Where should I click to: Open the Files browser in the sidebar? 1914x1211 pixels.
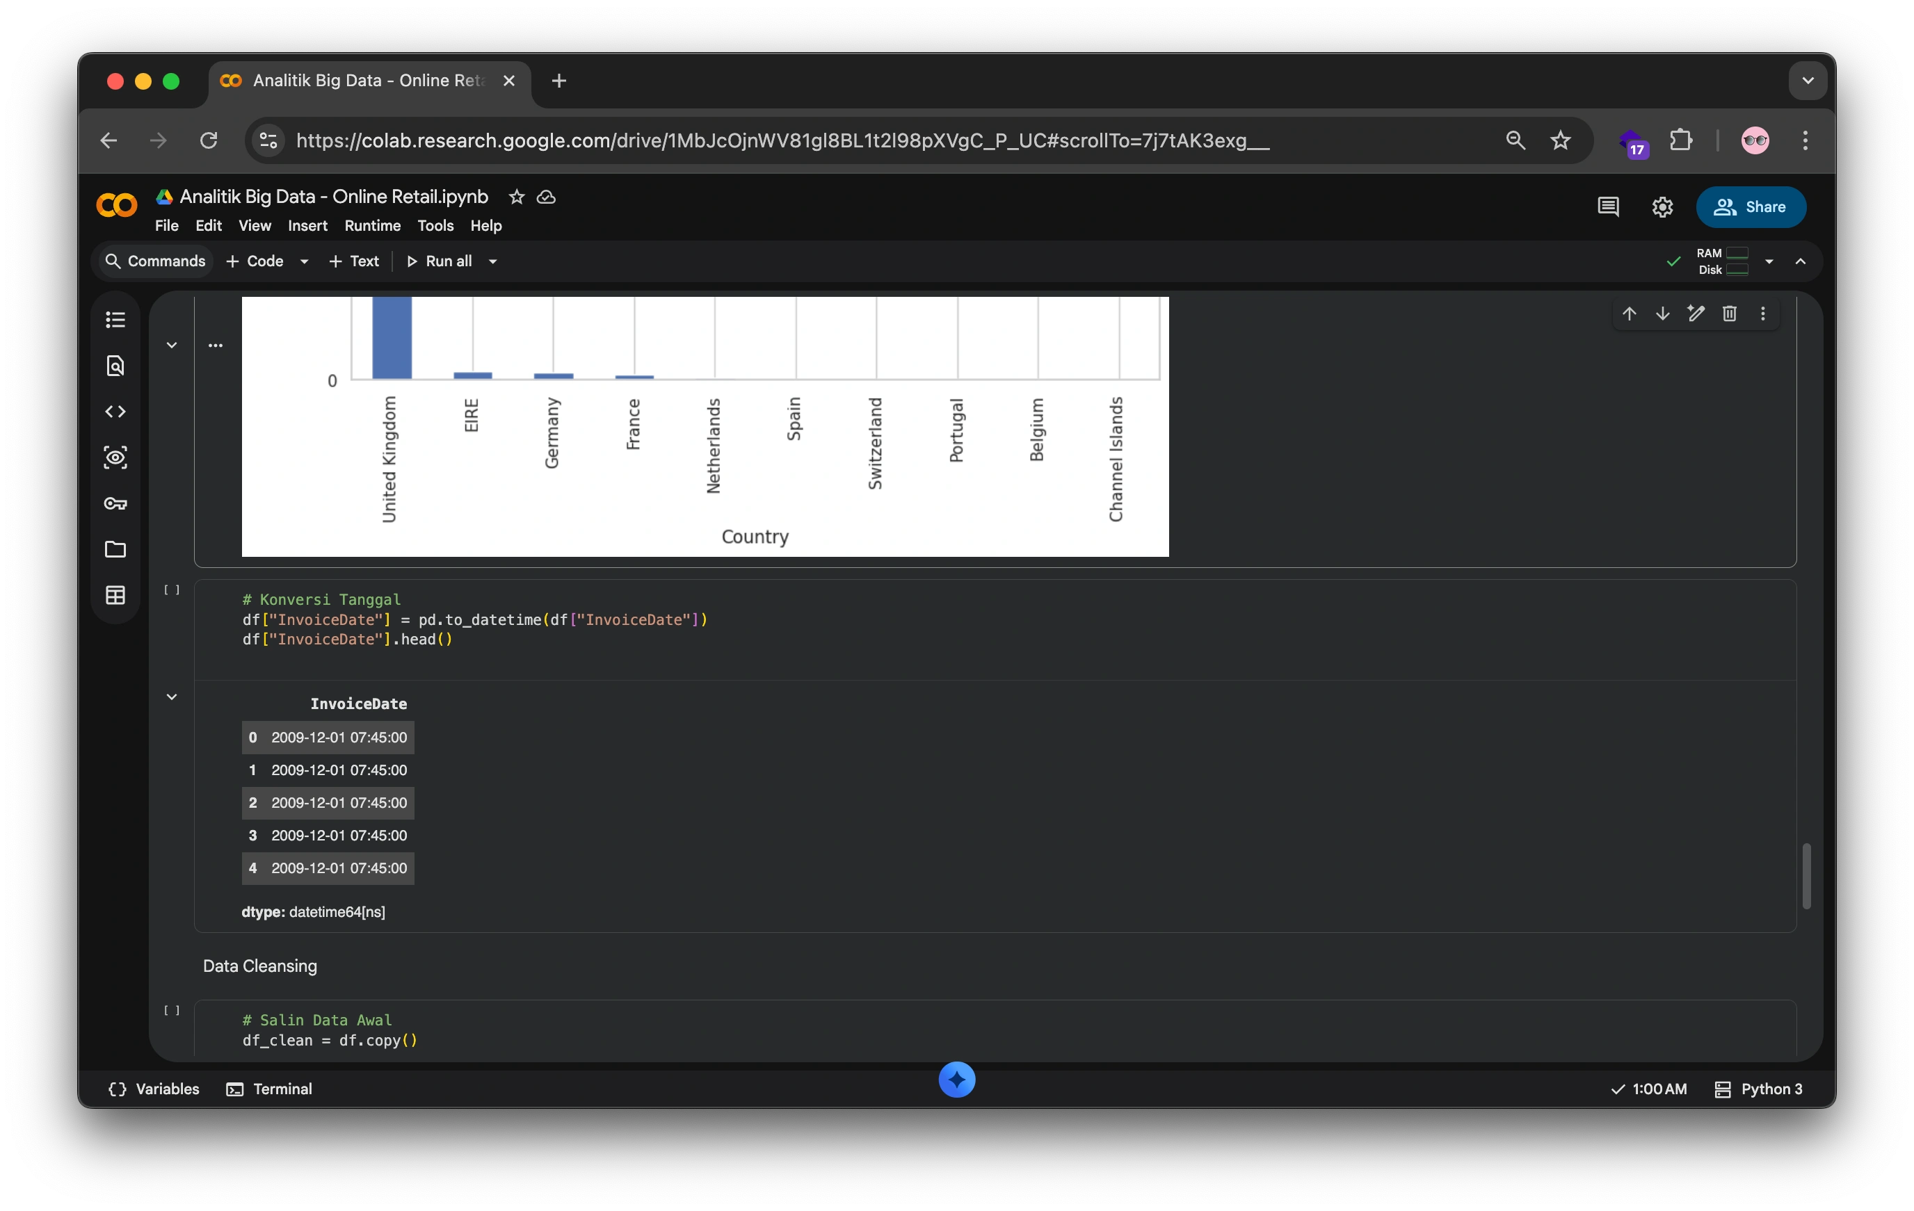coord(115,549)
